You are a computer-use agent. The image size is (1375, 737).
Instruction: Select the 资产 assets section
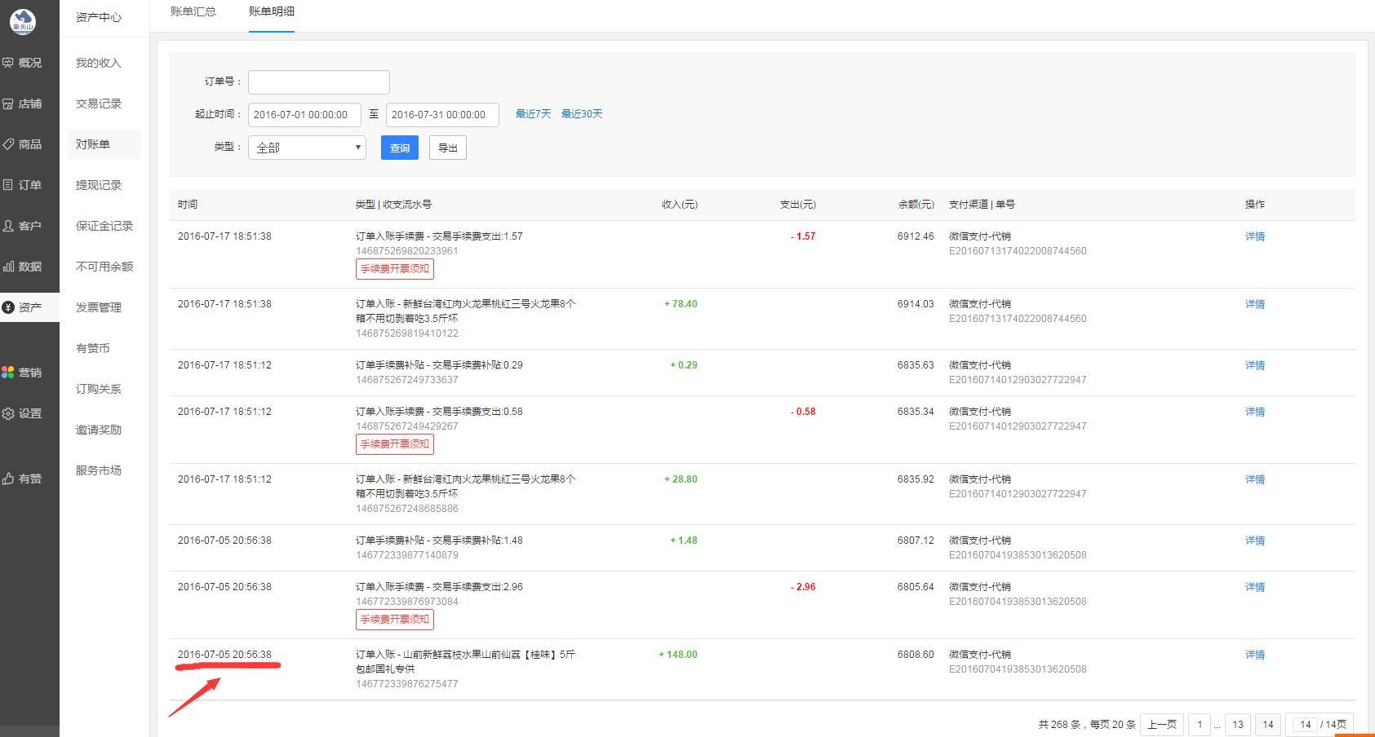click(x=29, y=307)
